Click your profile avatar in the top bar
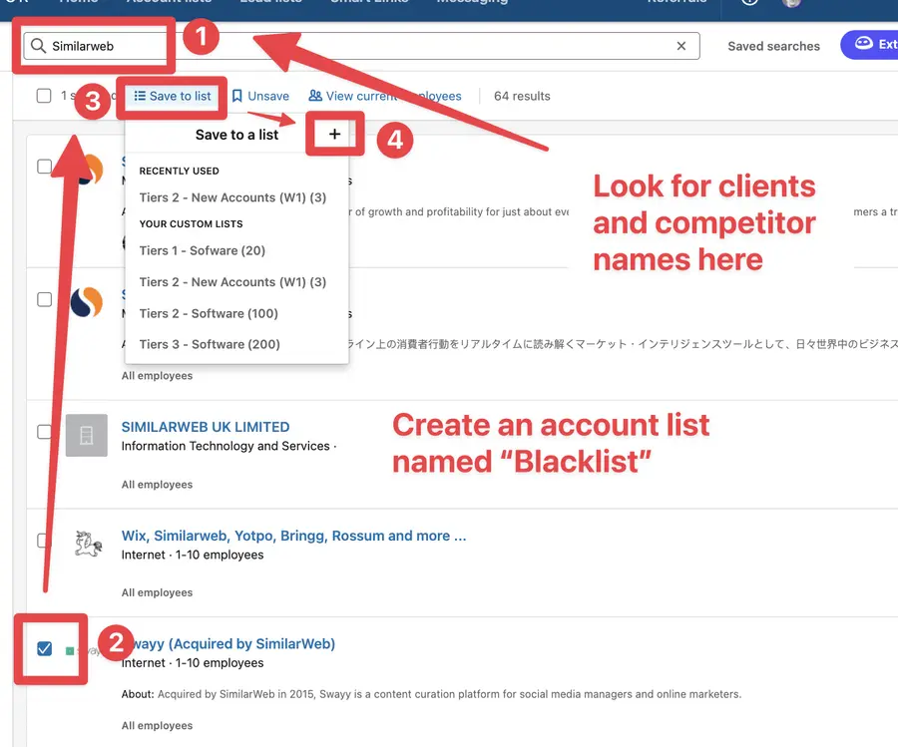Viewport: 898px width, 747px height. 791,5
